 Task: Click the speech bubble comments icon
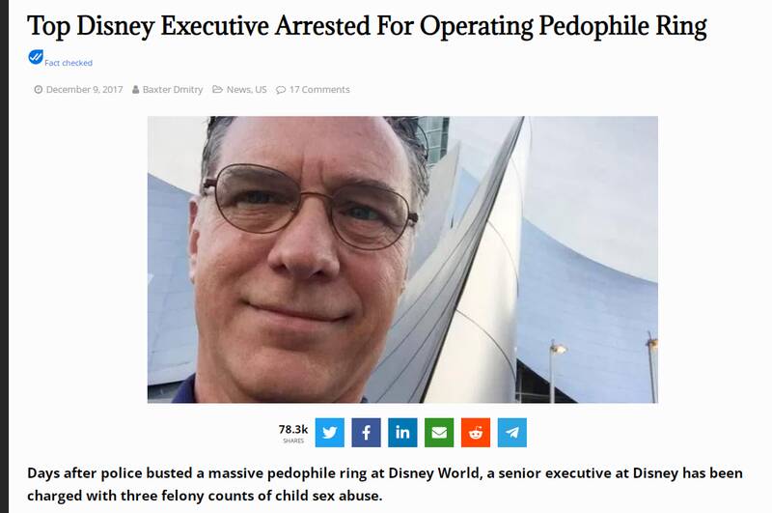(281, 90)
